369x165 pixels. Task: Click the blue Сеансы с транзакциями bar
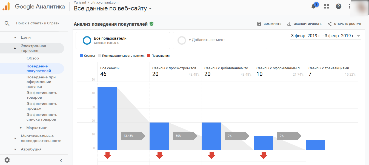click(x=315, y=145)
